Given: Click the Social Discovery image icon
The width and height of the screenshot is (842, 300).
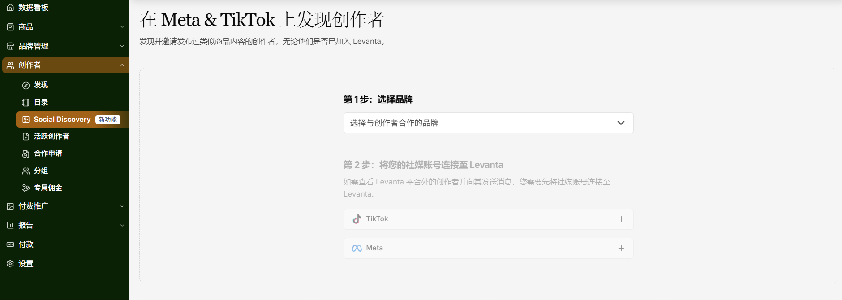Looking at the screenshot, I should click(x=26, y=120).
